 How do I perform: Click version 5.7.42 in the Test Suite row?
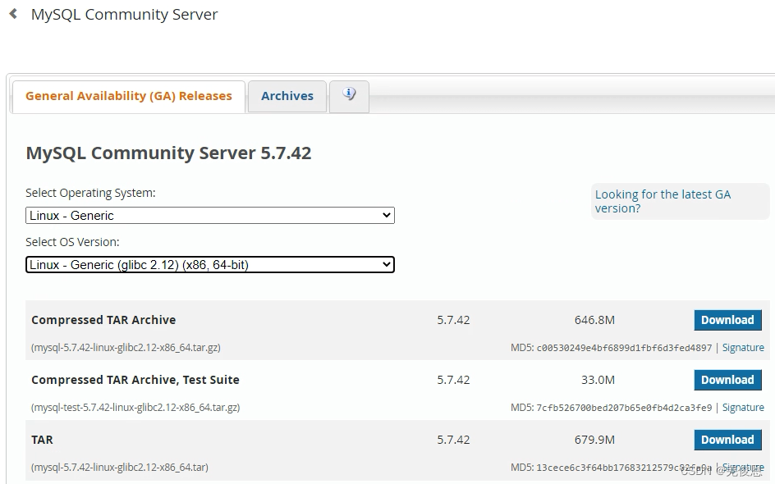pos(453,380)
